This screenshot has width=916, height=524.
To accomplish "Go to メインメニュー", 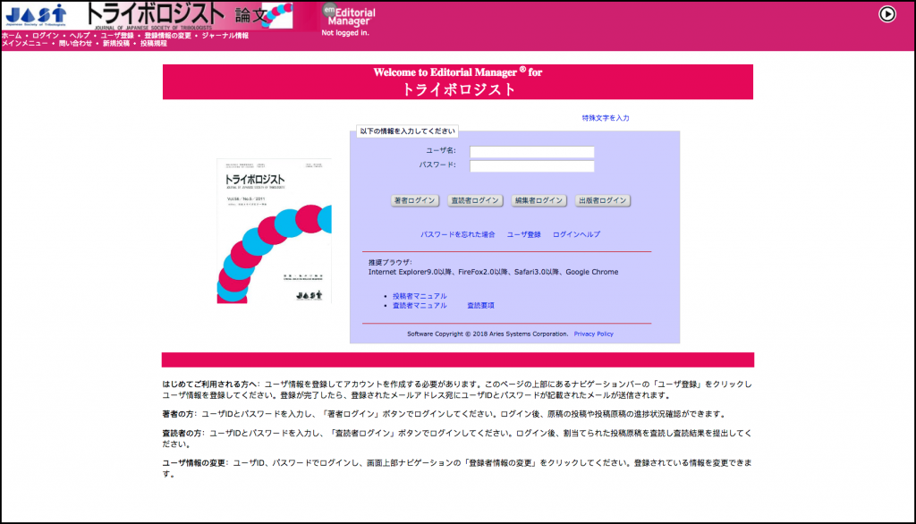I will pos(25,43).
